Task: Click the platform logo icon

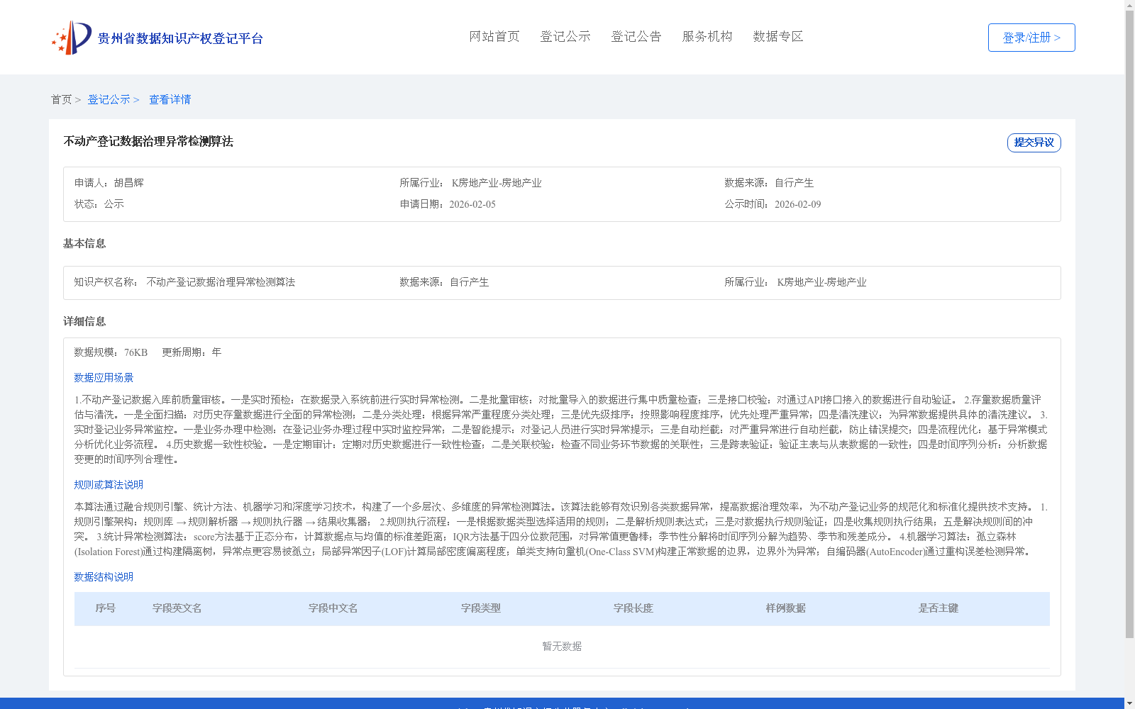Action: 71,38
